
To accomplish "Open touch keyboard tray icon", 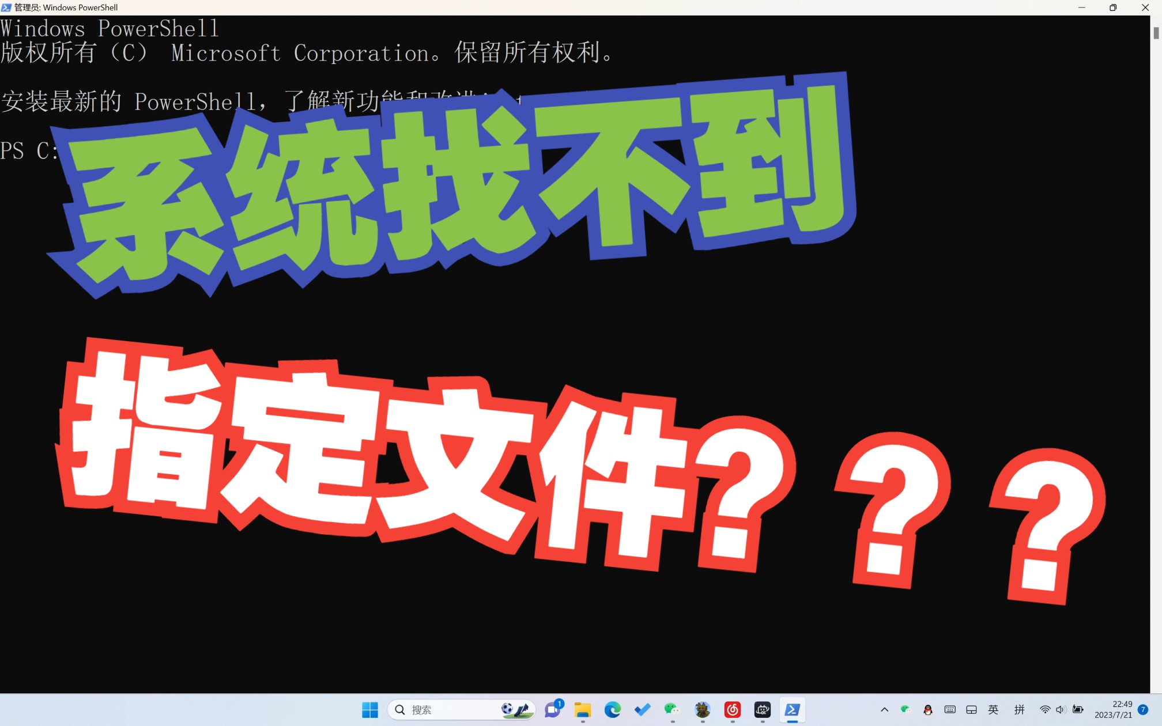I will pyautogui.click(x=950, y=710).
